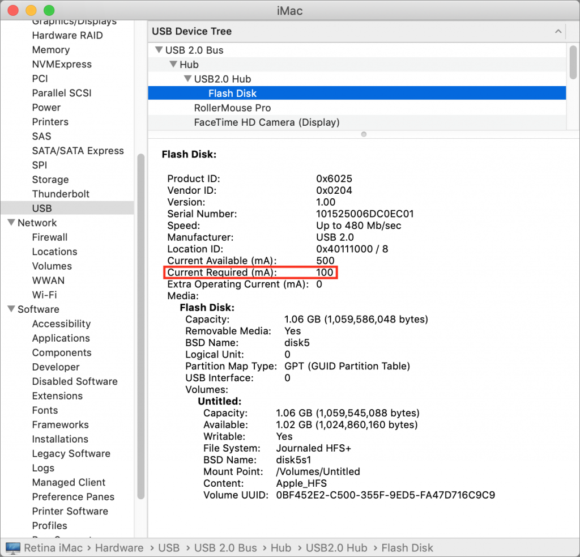Select FaceTime HD Camera (Display) device
The height and width of the screenshot is (557, 580).
point(266,122)
